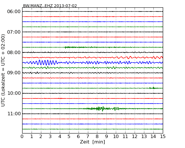Click the 12 tick on the minute axis
Image resolution: width=185 pixels, height=148 pixels.
135,136
